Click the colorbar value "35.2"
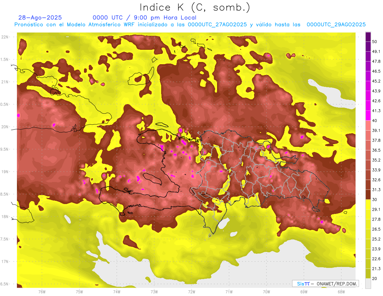Viewport: 383px width, 296px height. point(376,160)
